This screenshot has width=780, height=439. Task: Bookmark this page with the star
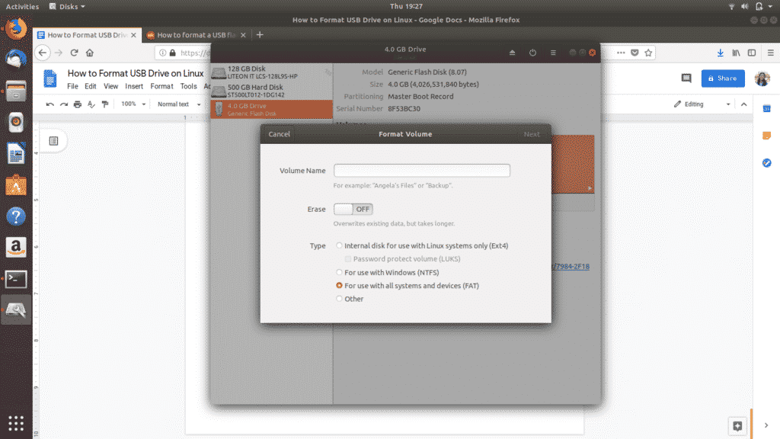(x=648, y=53)
